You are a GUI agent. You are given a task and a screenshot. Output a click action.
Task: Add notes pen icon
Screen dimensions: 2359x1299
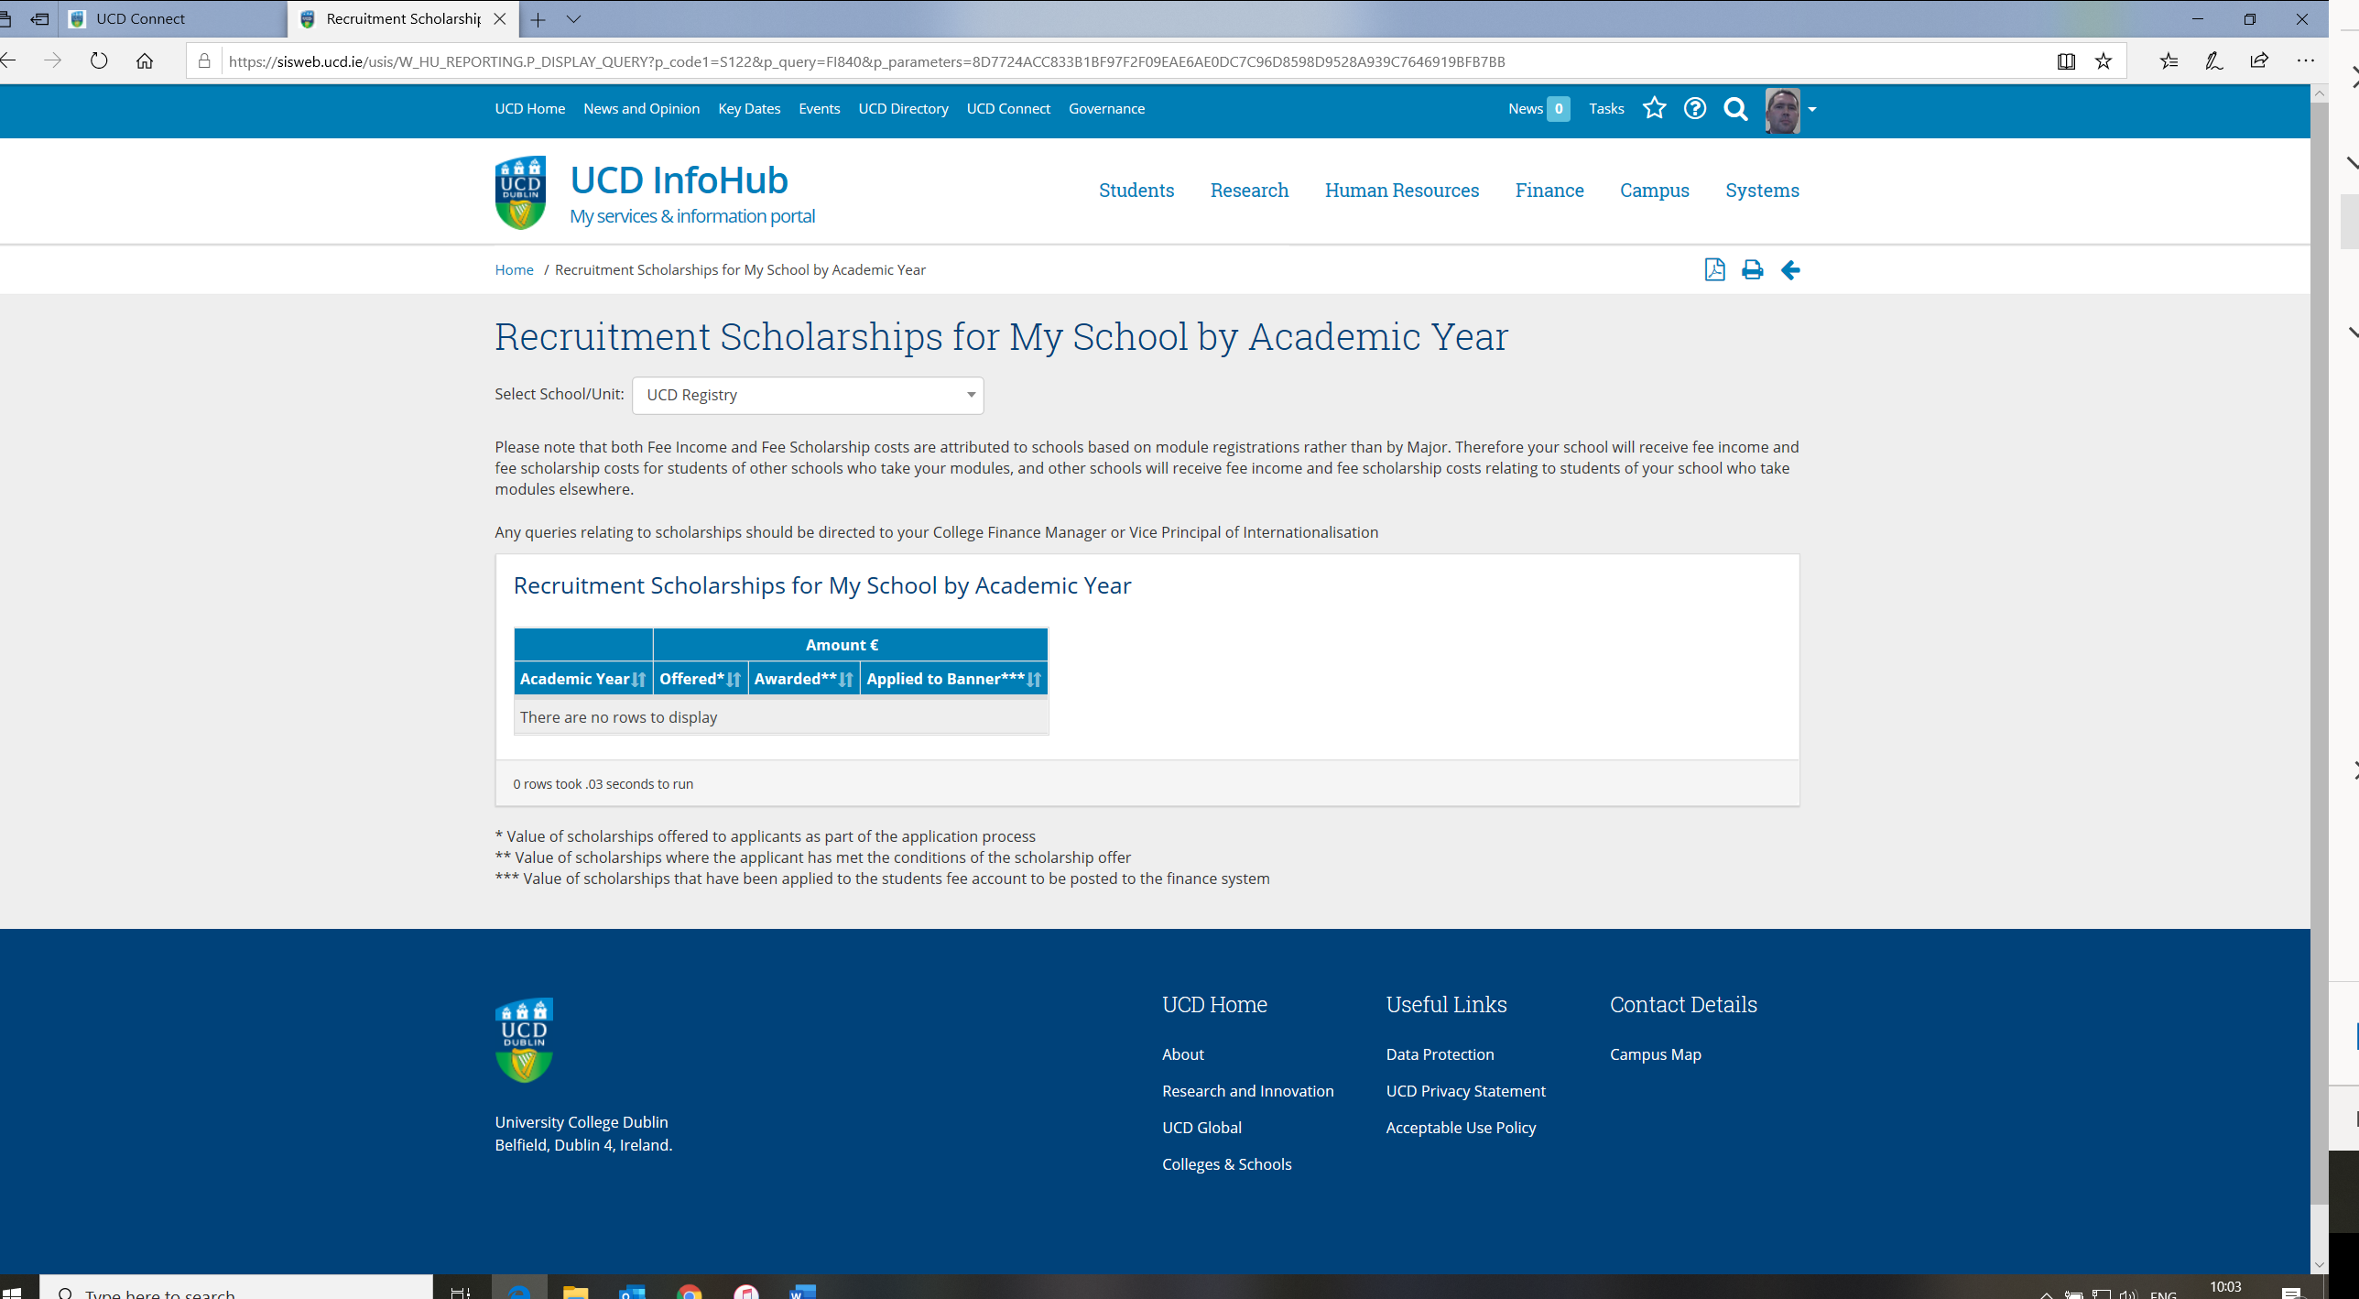click(x=2214, y=61)
